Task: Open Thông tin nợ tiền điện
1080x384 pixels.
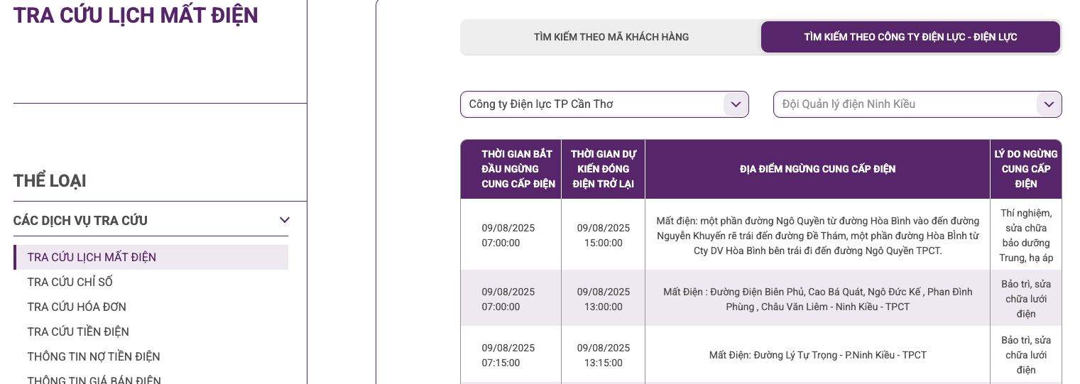Action: (x=94, y=356)
